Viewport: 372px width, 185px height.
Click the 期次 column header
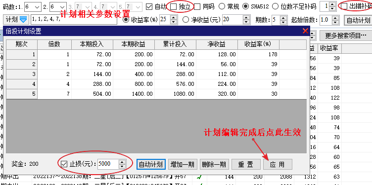coord(22,44)
